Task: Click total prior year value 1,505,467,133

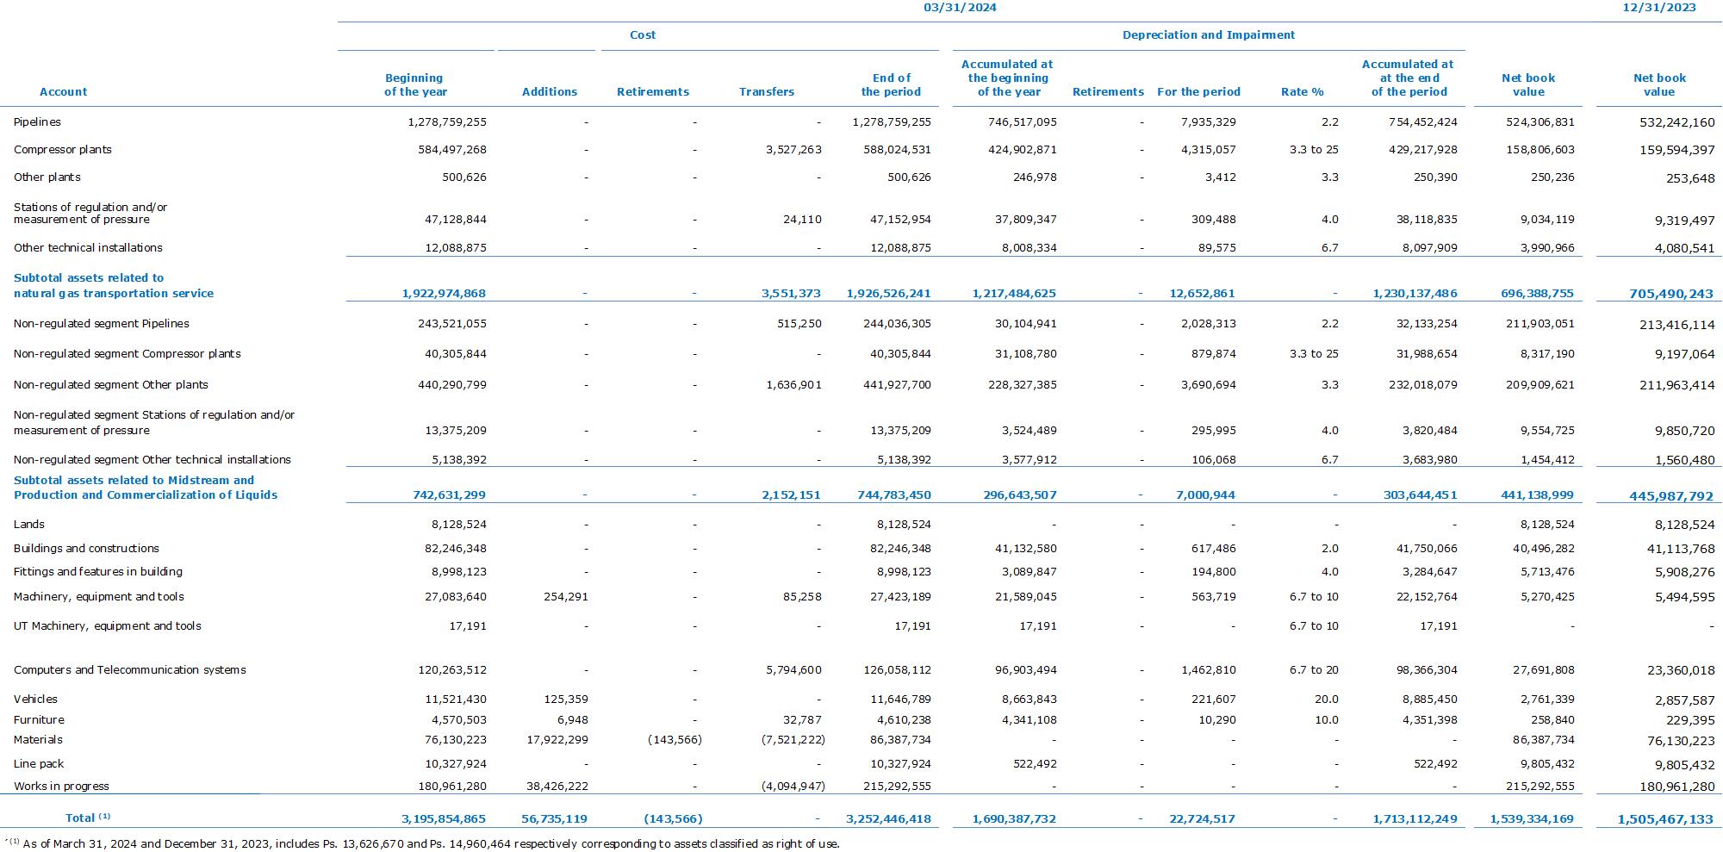Action: 1665,820
